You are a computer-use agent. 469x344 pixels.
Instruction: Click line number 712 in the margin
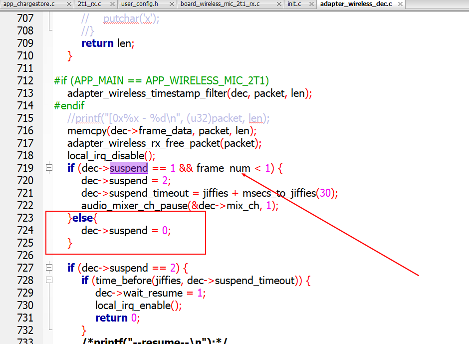(25, 80)
